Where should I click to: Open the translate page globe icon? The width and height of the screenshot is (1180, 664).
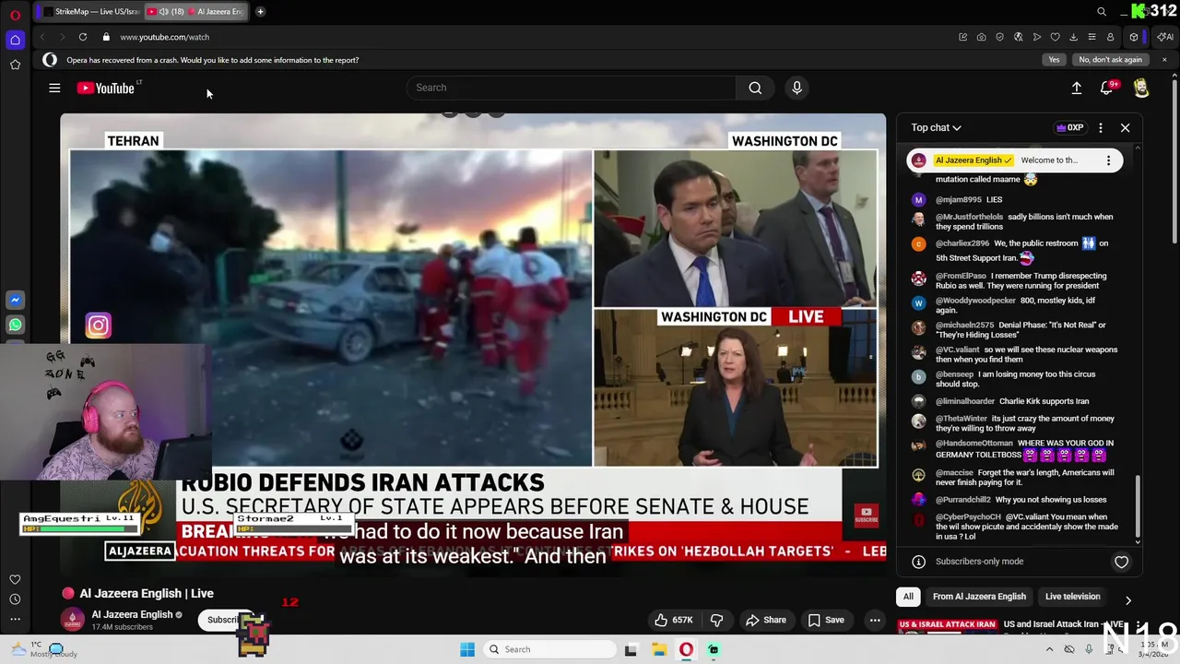click(x=1018, y=37)
